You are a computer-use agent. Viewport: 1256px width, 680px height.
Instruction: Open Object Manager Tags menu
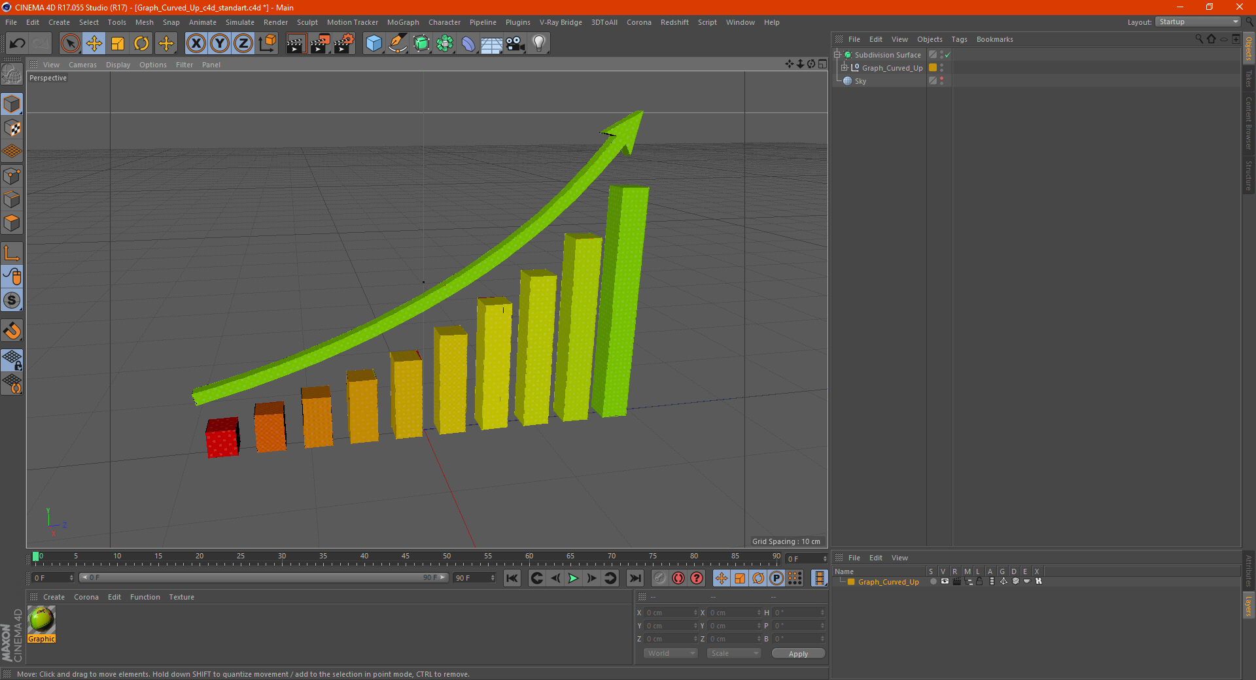pyautogui.click(x=959, y=39)
